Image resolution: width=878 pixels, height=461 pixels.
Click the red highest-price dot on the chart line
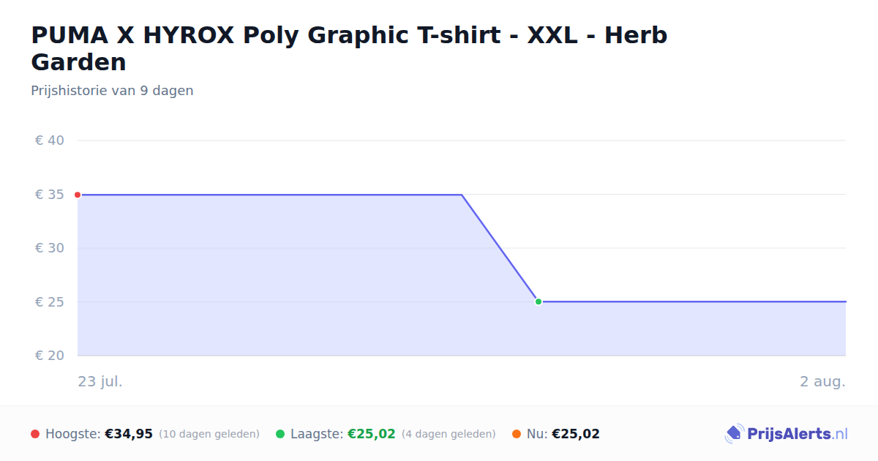pyautogui.click(x=78, y=195)
